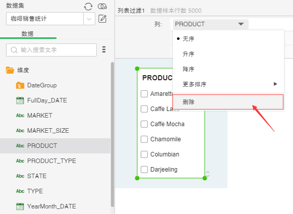Click the refresh dataset icon
The width and height of the screenshot is (293, 214).
point(88,7)
